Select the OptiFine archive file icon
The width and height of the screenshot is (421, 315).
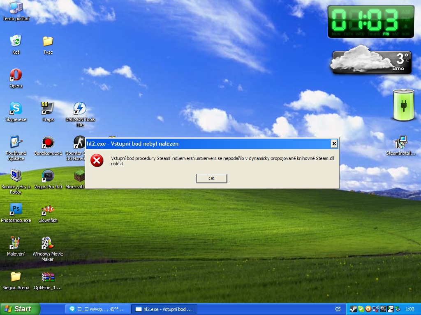click(48, 281)
